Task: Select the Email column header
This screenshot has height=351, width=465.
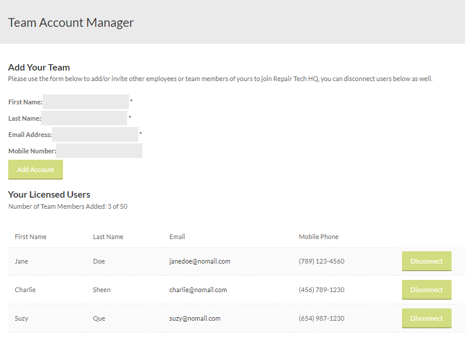Action: click(x=177, y=237)
